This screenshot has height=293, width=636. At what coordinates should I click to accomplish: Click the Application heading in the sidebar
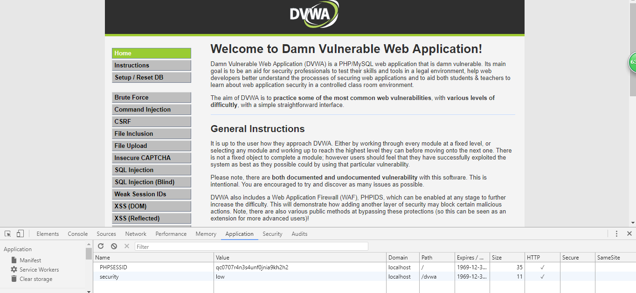[x=18, y=249]
